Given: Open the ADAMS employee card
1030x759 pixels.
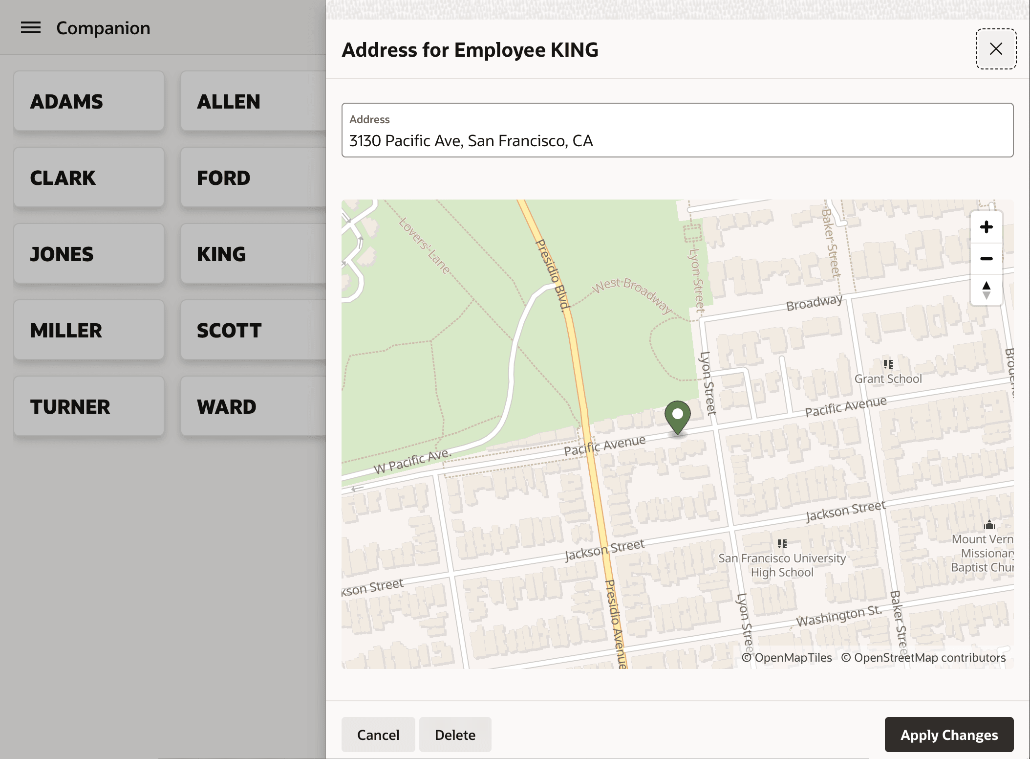Looking at the screenshot, I should pyautogui.click(x=89, y=101).
